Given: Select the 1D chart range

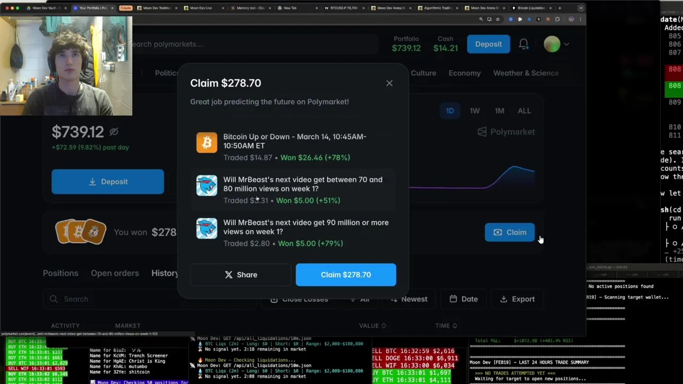Looking at the screenshot, I should pyautogui.click(x=450, y=111).
